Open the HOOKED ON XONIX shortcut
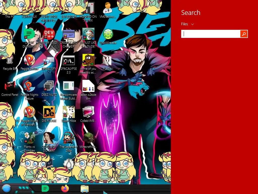Screen dimensions: 258x194 coord(88,12)
